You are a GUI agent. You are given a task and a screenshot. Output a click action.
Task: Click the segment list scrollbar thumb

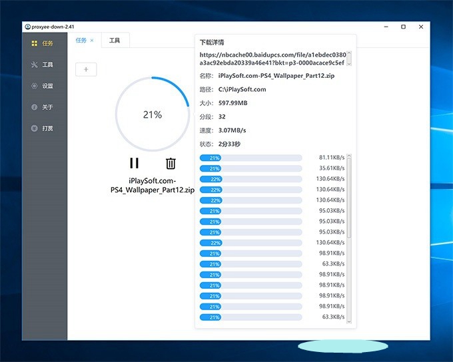tap(349, 198)
